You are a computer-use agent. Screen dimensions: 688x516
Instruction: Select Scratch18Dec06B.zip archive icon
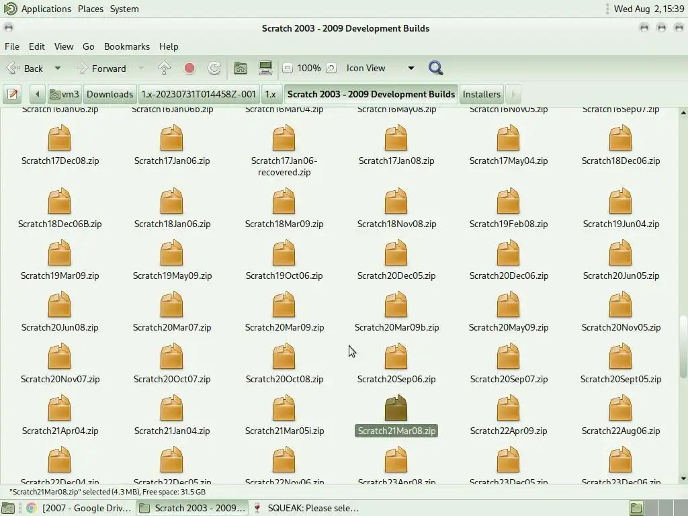pos(59,201)
